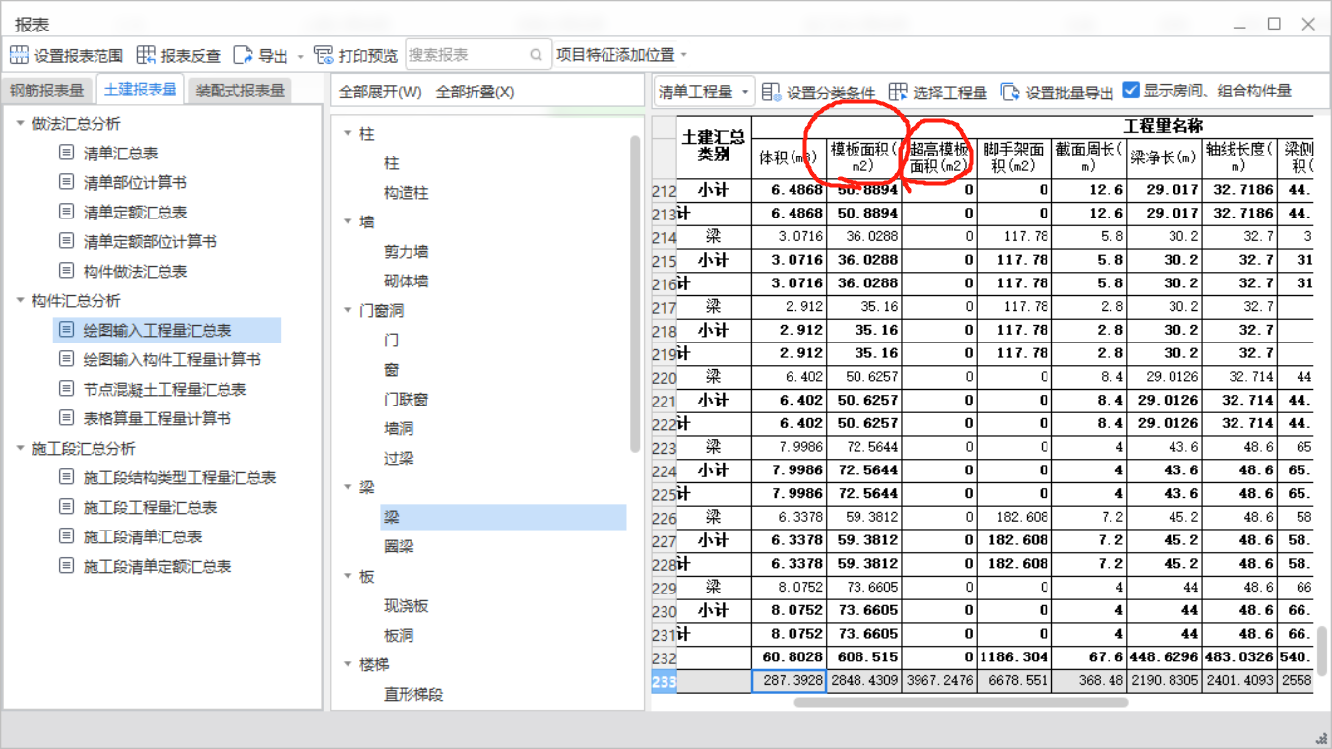The width and height of the screenshot is (1332, 749).
Task: Click the 设置分类条件 icon
Action: pos(771,92)
